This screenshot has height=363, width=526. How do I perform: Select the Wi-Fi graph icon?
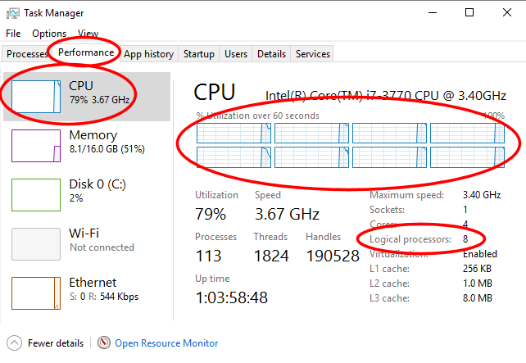[x=35, y=243]
